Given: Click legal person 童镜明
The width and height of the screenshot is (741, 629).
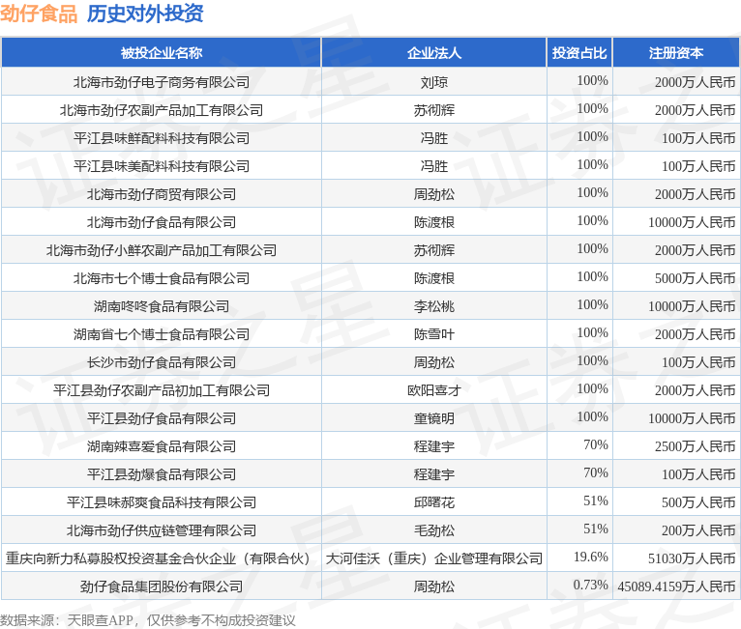Looking at the screenshot, I should click(433, 418).
